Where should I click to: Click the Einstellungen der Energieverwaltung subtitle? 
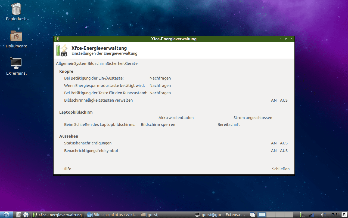(104, 53)
